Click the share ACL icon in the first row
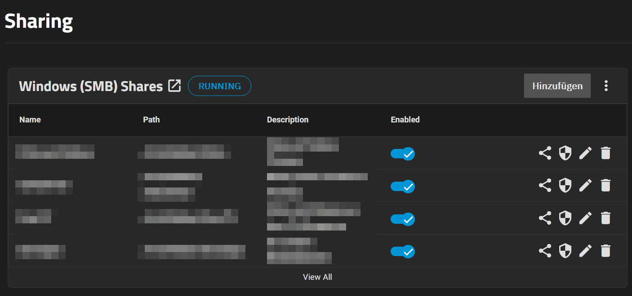 coord(545,153)
